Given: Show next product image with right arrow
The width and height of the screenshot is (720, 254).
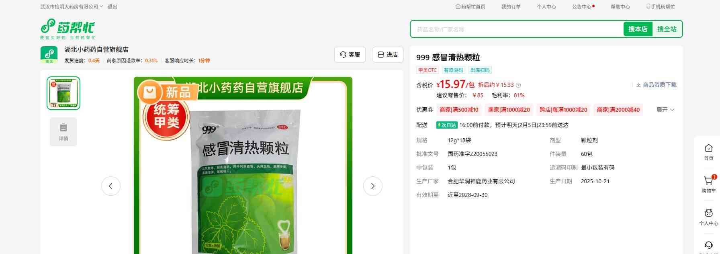Looking at the screenshot, I should pyautogui.click(x=372, y=186).
